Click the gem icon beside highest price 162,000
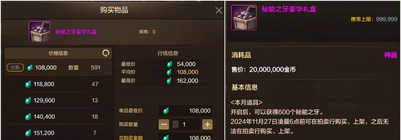This screenshot has width=401, height=140. [169, 81]
